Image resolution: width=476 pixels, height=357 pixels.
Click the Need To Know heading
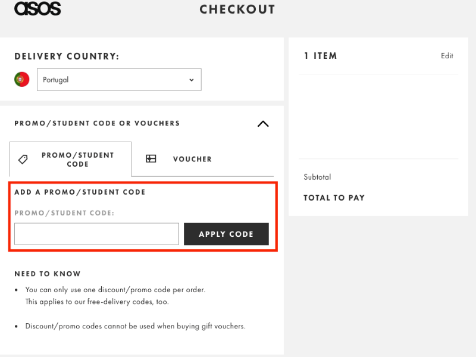[x=48, y=274]
